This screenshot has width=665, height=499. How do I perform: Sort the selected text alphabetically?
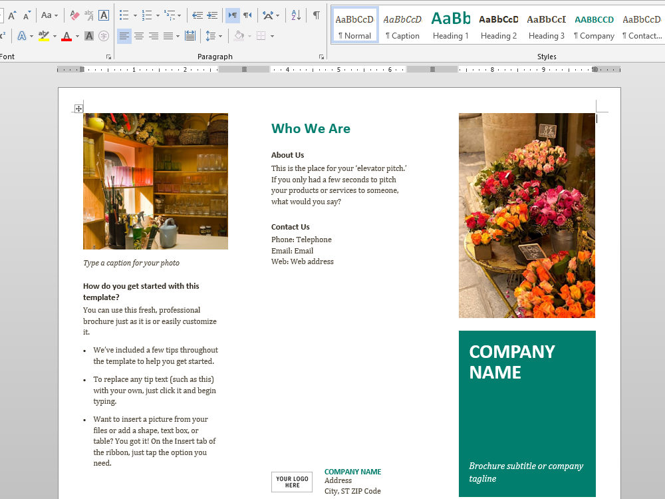pyautogui.click(x=296, y=16)
